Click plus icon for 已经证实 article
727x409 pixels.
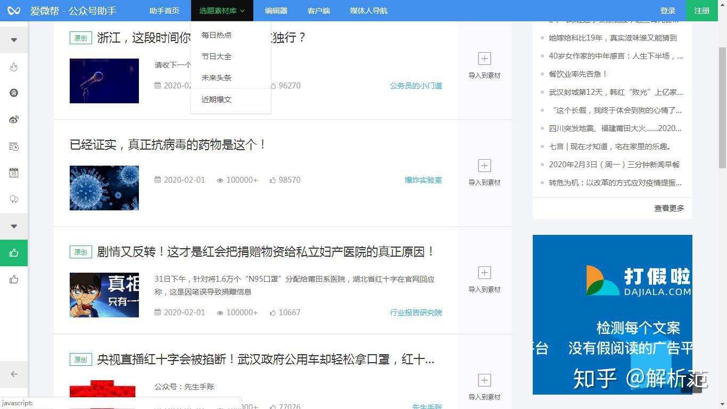click(x=484, y=166)
